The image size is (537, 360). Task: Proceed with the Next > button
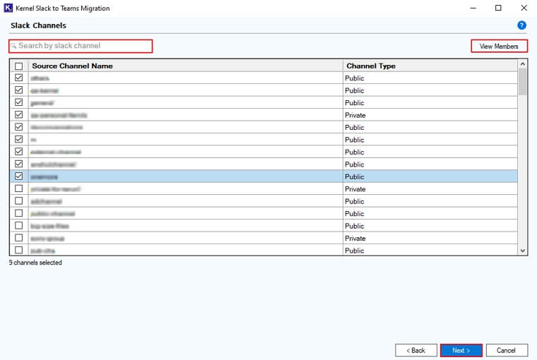click(461, 350)
